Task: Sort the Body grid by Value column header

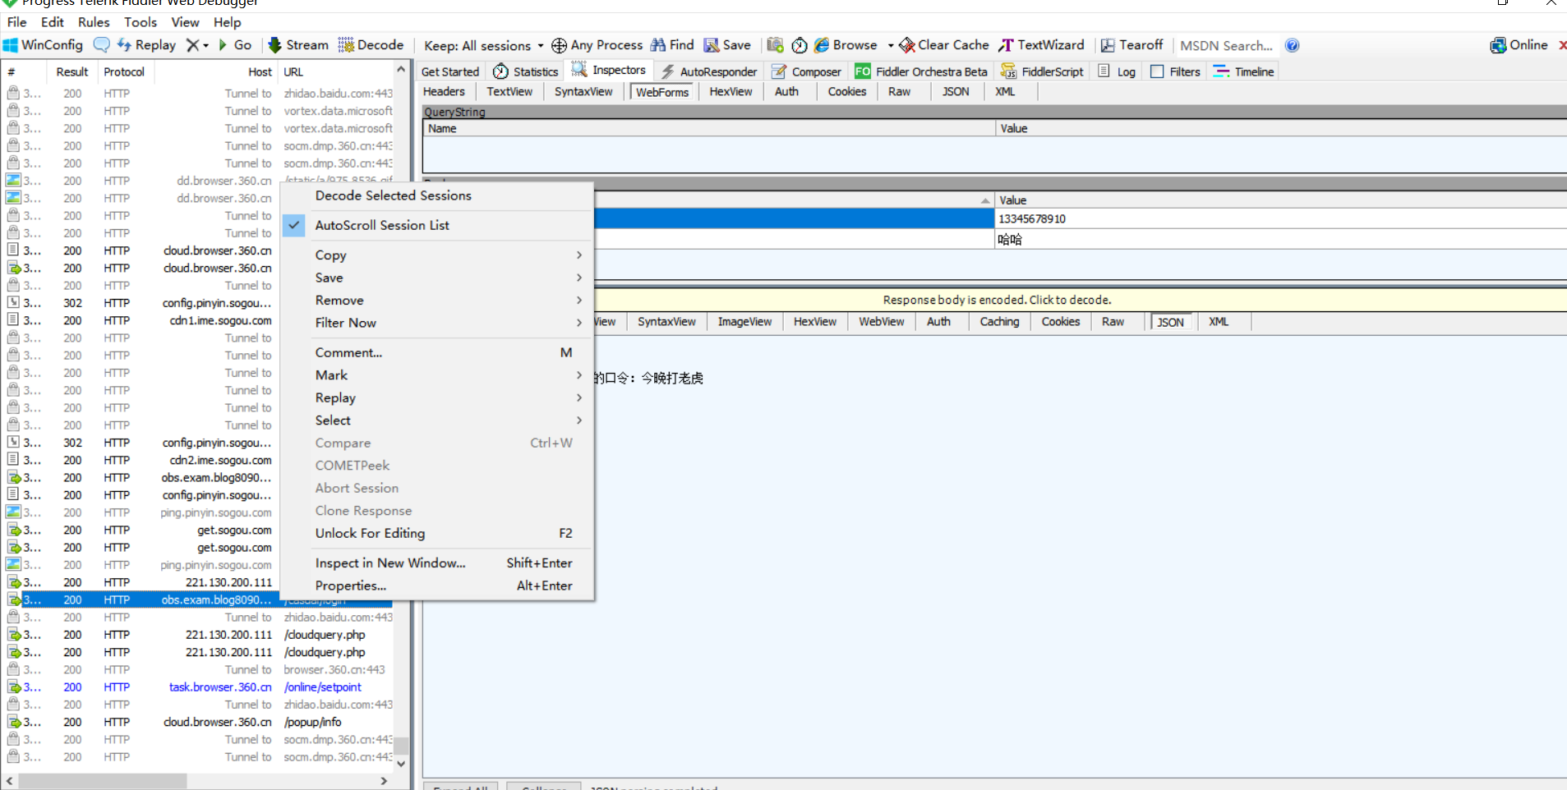Action: click(1280, 200)
